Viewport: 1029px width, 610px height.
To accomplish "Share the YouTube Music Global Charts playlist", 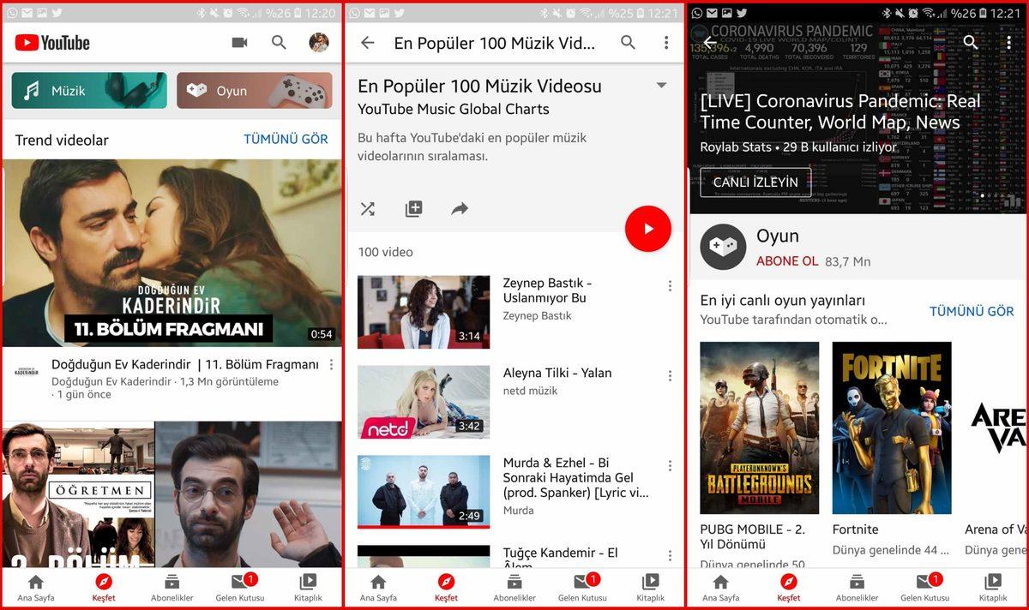I will [x=459, y=208].
